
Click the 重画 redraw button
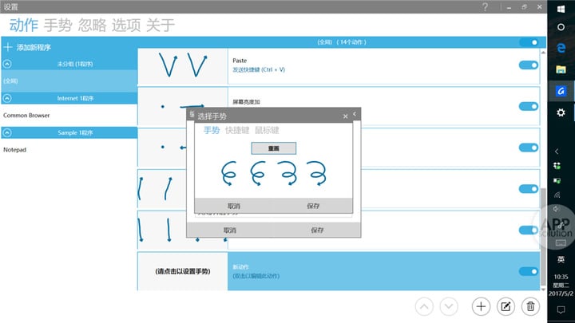coord(274,148)
